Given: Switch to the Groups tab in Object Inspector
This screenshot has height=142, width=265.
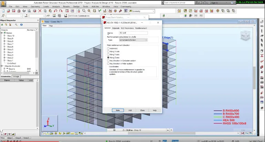Looking at the screenshot, I should [16, 77].
